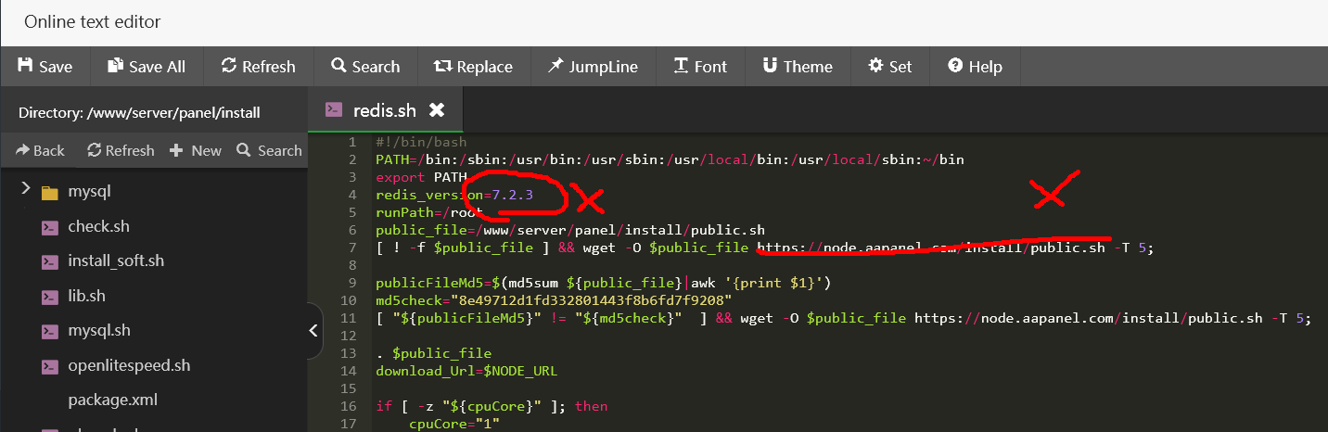Viewport: 1328px width, 432px height.
Task: Refresh the editor via top toolbar Refresh
Action: (x=258, y=67)
